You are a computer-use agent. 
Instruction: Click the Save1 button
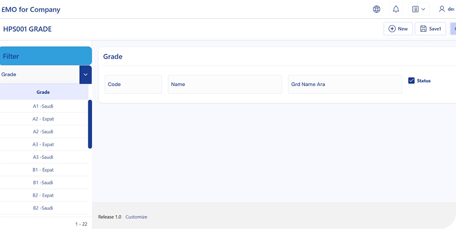[x=430, y=29]
